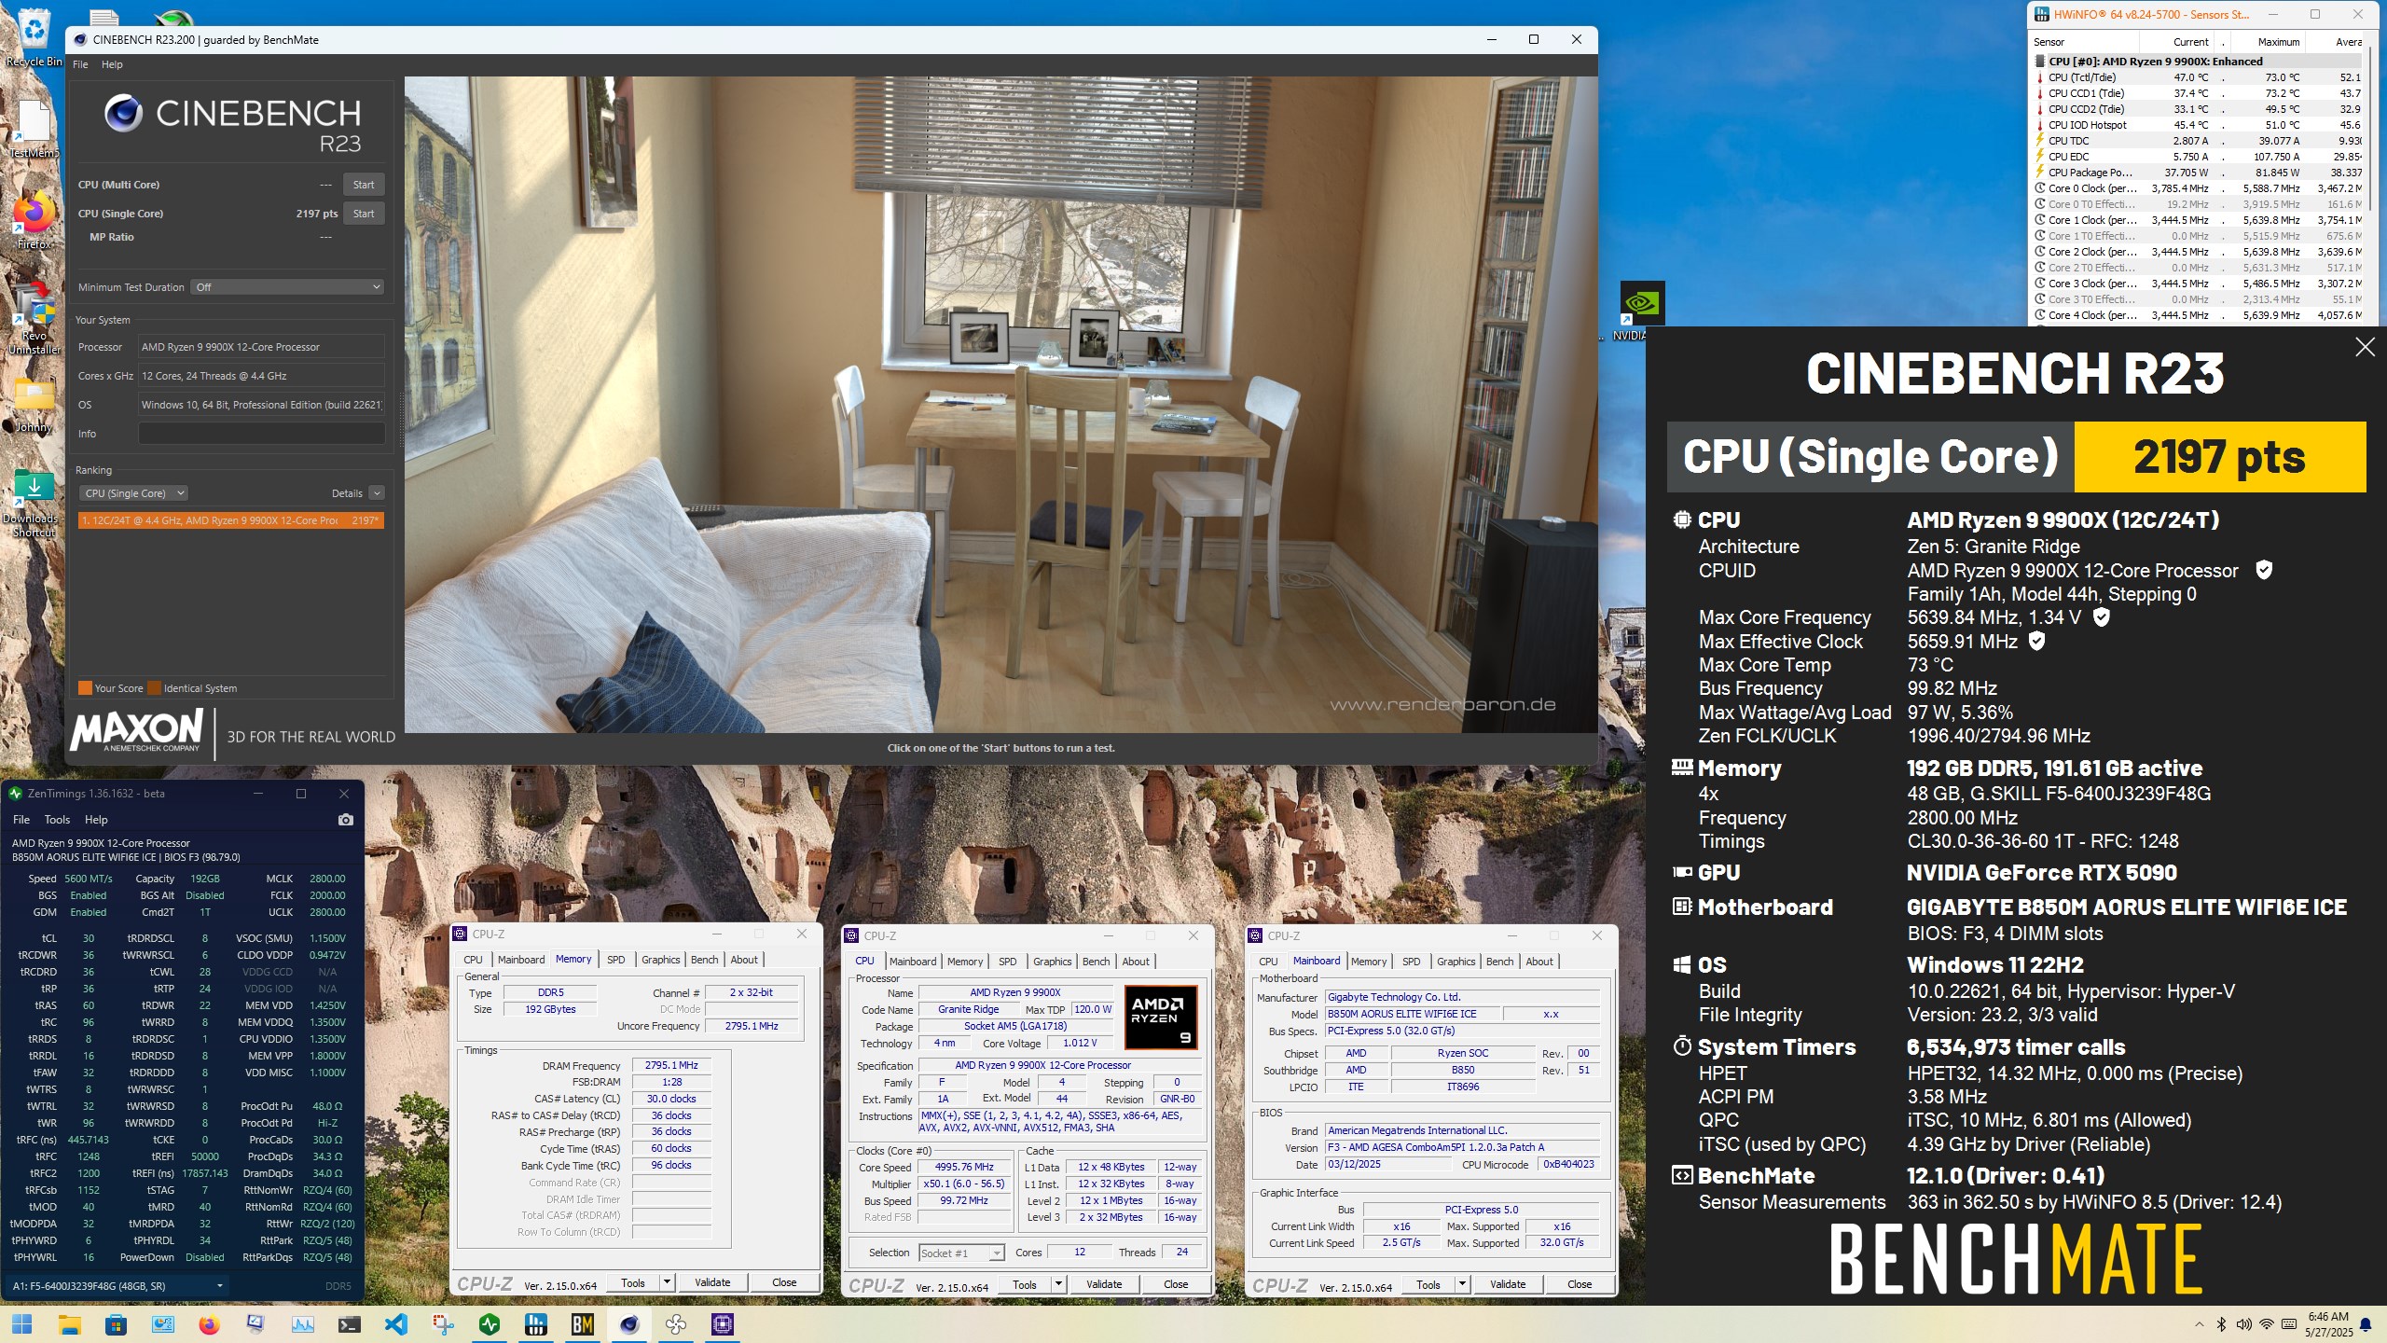
Task: Select Mainboard tab in CPU-Z CPU window
Action: pyautogui.click(x=912, y=962)
